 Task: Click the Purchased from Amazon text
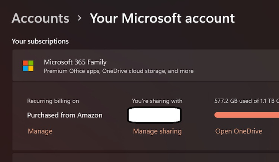click(65, 115)
